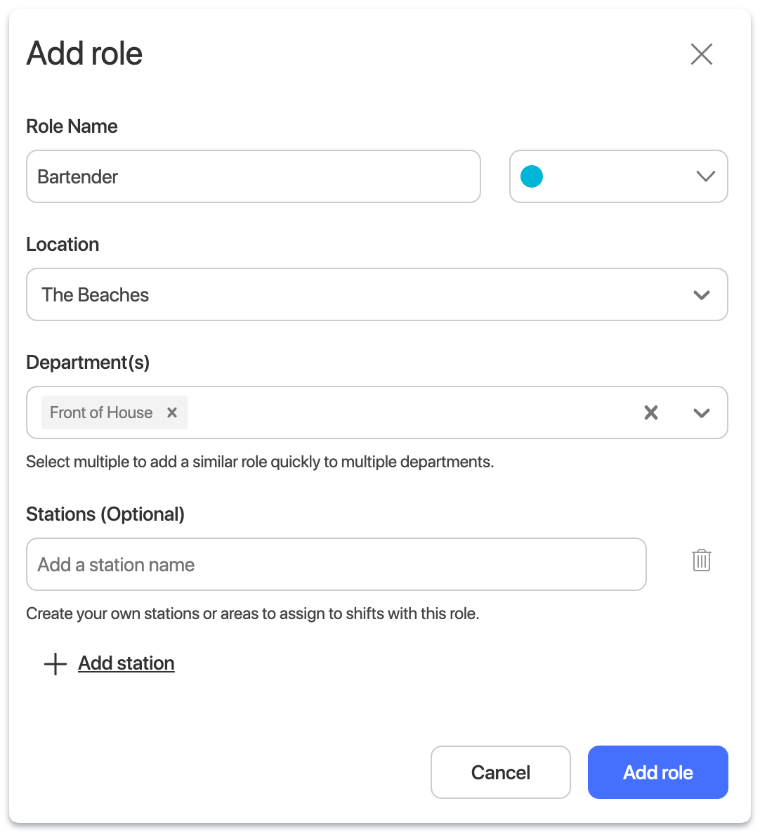Click the Add station link
Image resolution: width=760 pixels, height=832 pixels.
point(126,663)
